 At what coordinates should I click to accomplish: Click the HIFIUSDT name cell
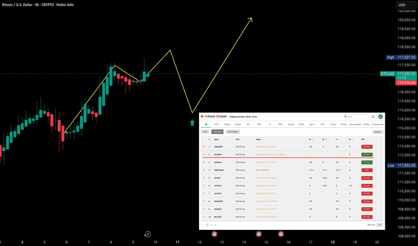[x=218, y=186]
